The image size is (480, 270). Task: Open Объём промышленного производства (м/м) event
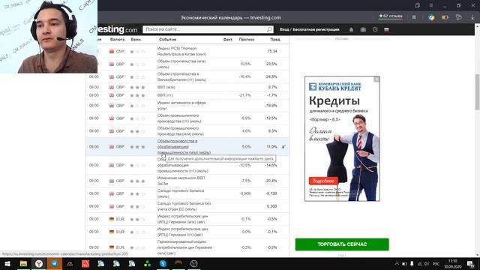(181, 131)
